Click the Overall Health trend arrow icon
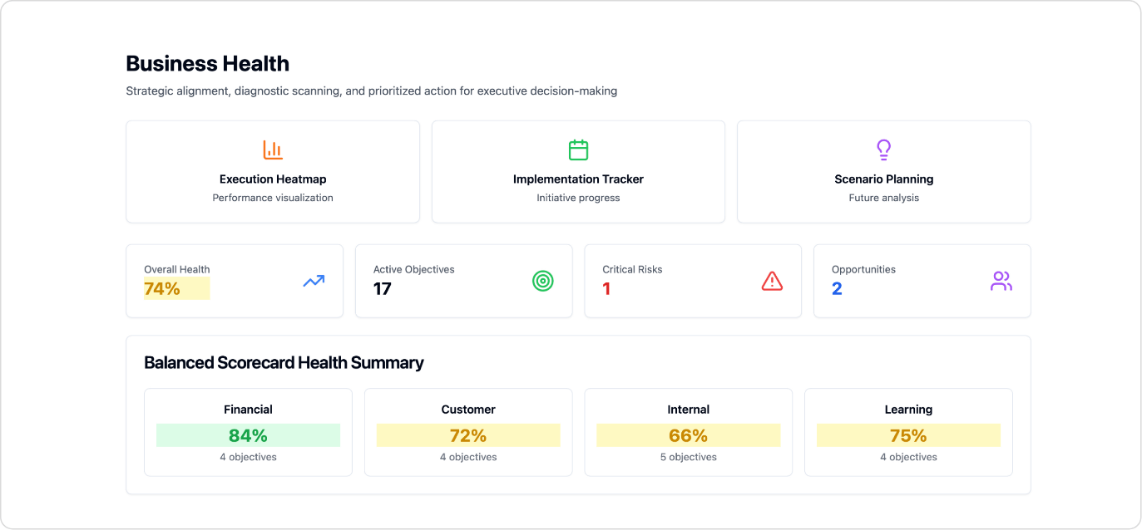 coord(314,282)
